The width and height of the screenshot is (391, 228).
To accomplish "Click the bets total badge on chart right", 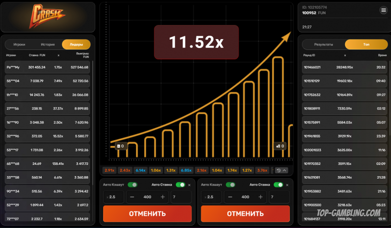I will (x=280, y=146).
